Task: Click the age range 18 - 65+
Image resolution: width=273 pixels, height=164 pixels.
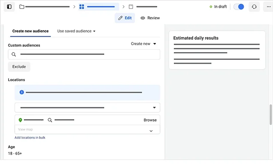Action: [15, 153]
